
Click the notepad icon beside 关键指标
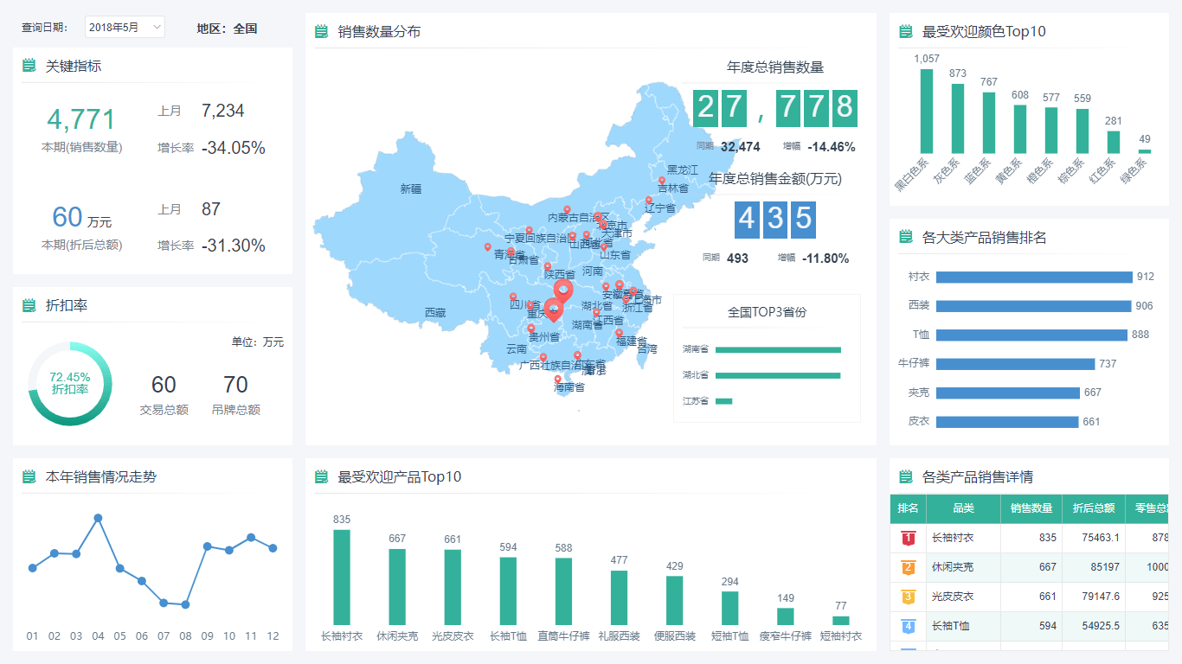tap(29, 65)
